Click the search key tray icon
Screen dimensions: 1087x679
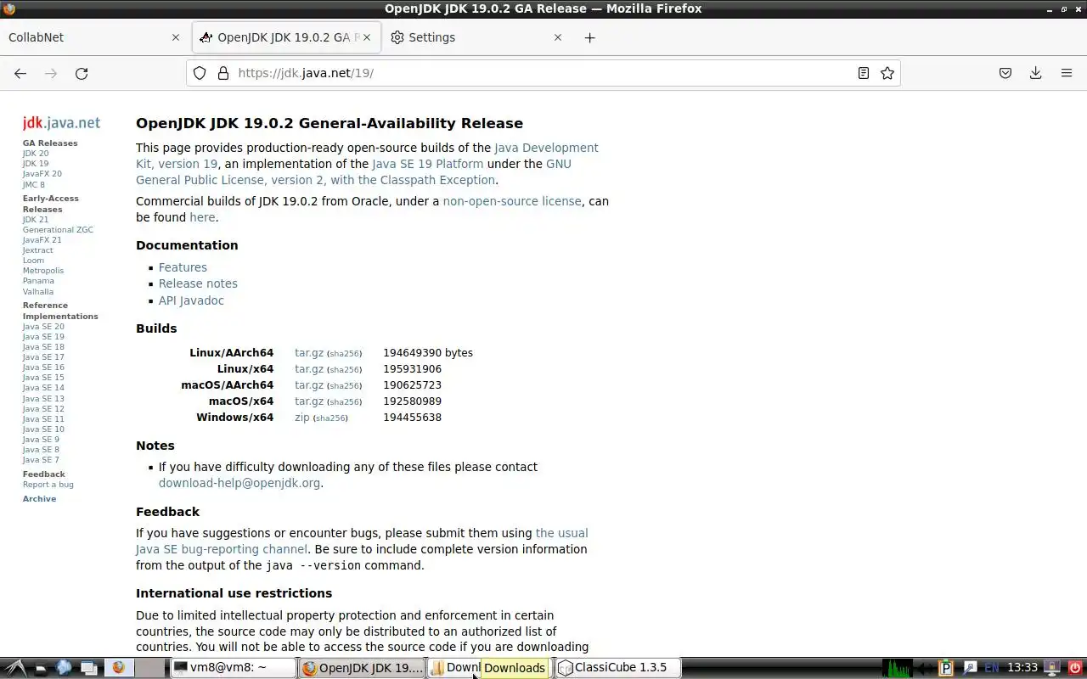pyautogui.click(x=970, y=668)
